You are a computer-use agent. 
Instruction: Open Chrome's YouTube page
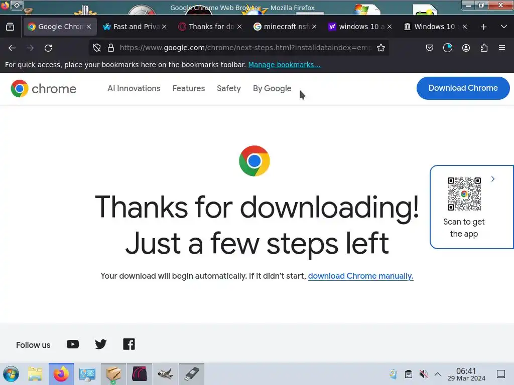(73, 344)
